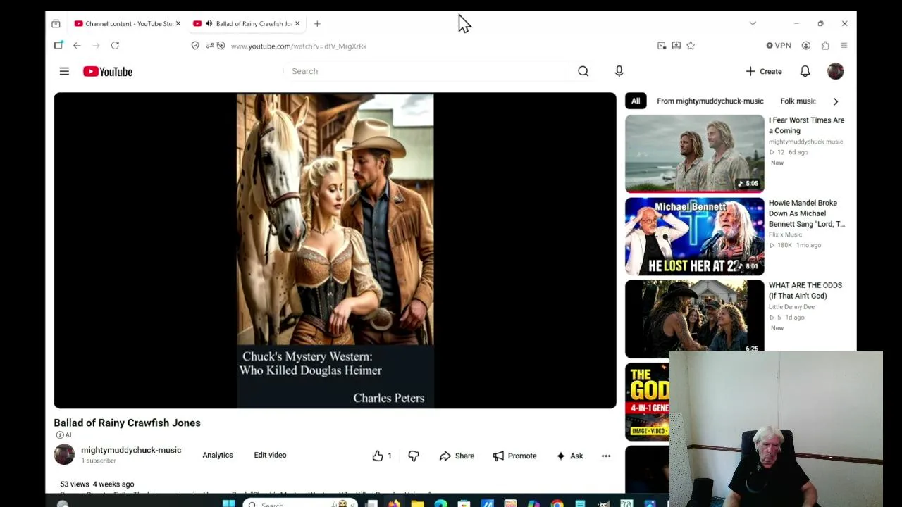Open video Analytics
Viewport: 902px width, 507px height.
(x=218, y=455)
